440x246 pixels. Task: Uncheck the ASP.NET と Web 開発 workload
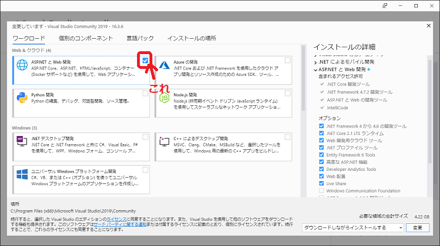145,60
